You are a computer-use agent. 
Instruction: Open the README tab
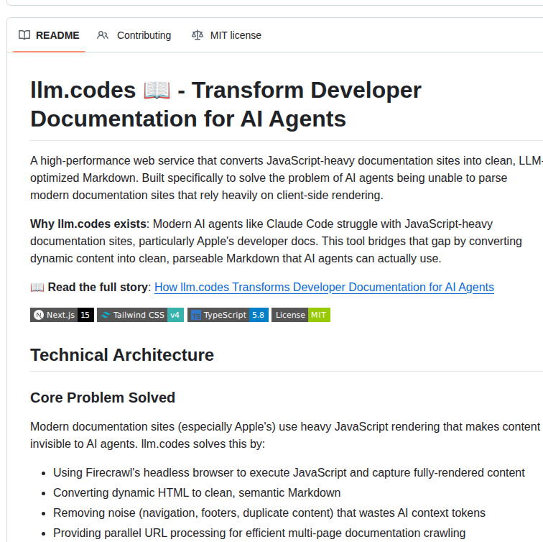[x=49, y=35]
